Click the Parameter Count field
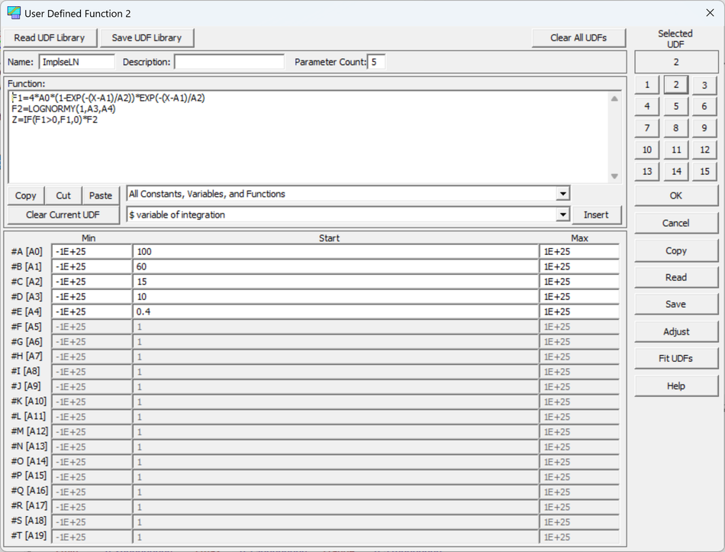Image resolution: width=725 pixels, height=552 pixels. click(x=376, y=62)
